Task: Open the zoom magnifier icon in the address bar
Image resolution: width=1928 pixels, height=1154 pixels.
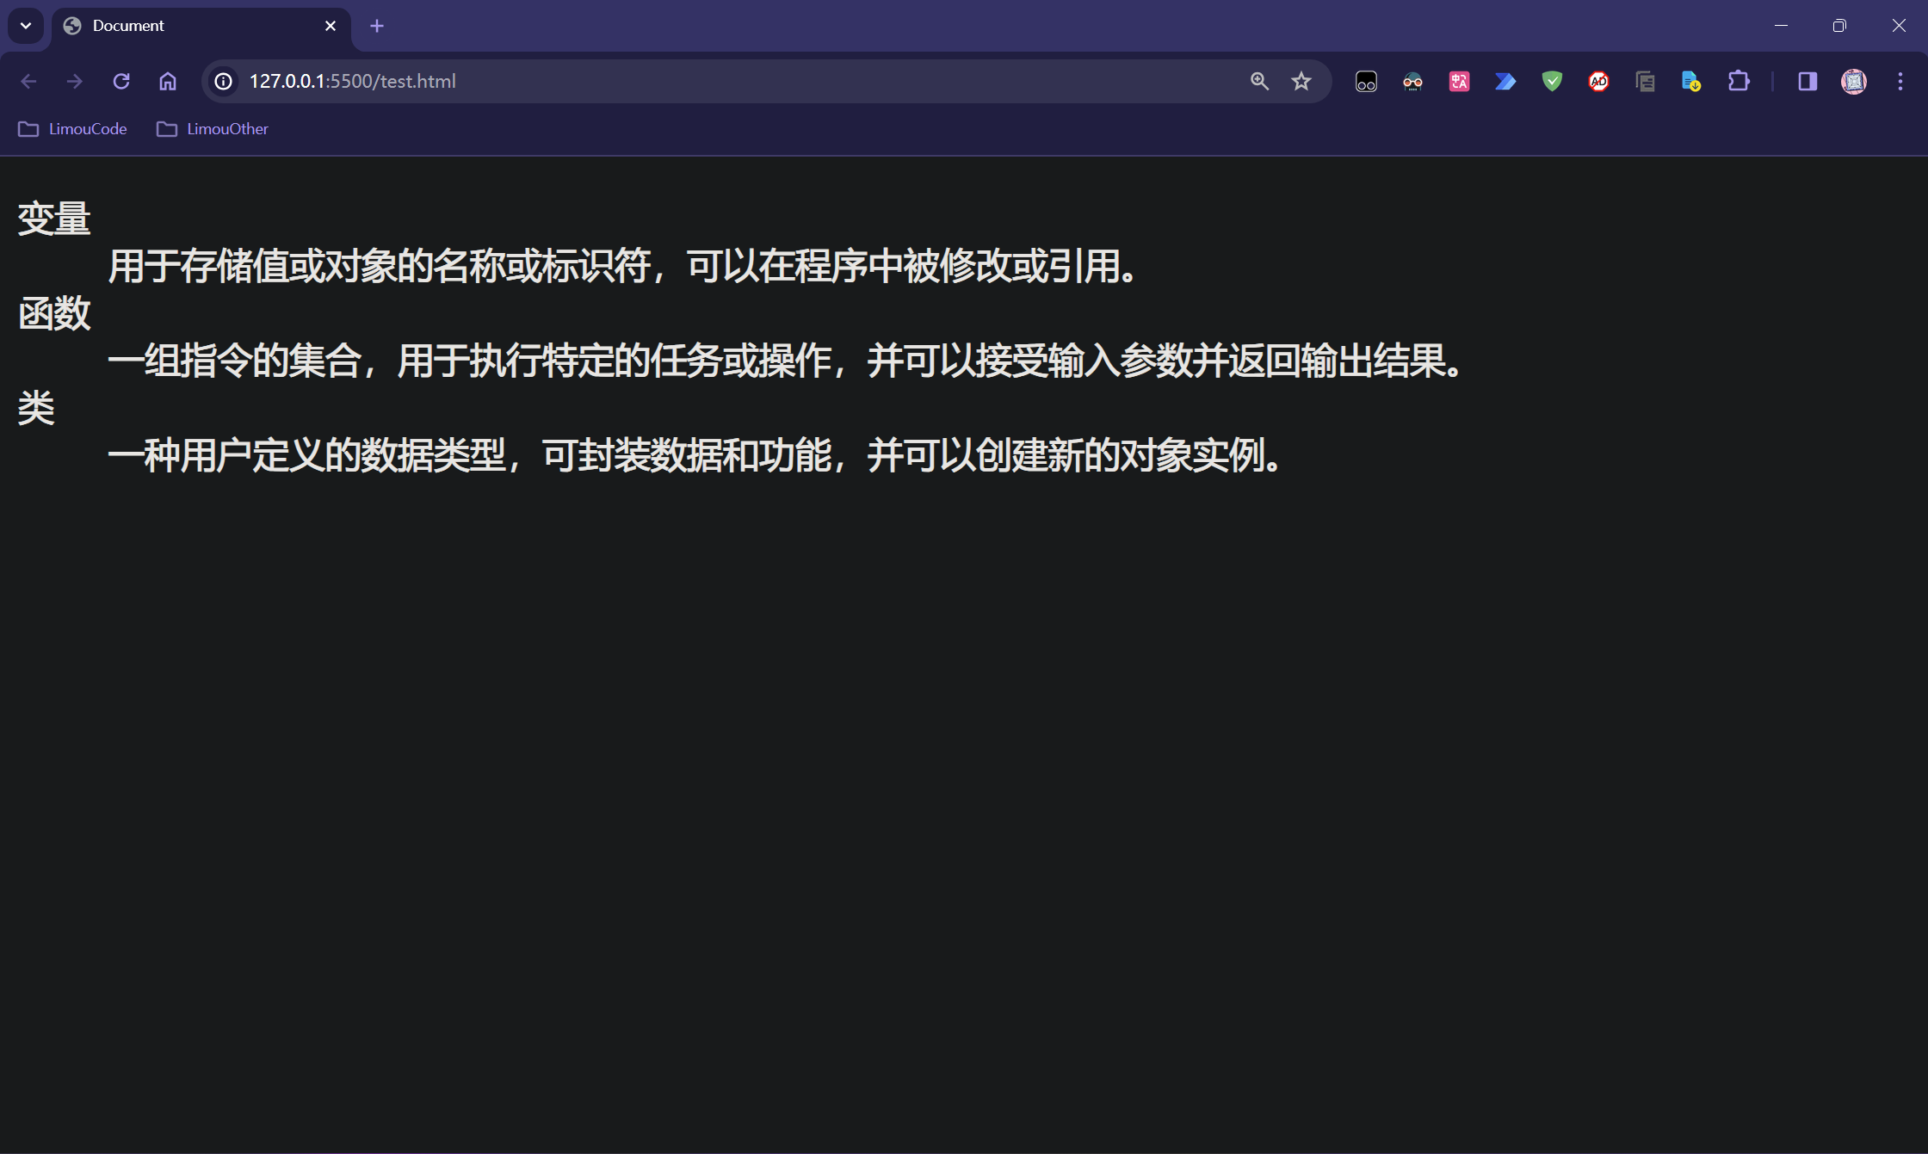Action: click(x=1259, y=81)
